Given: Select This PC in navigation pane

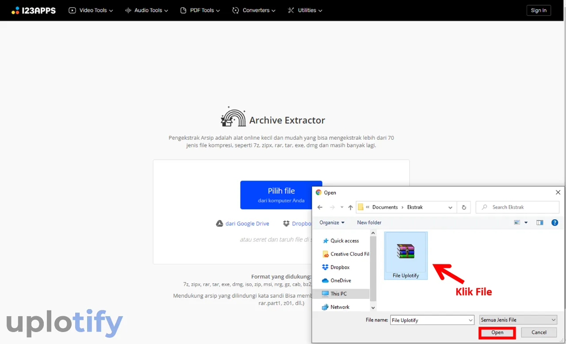Looking at the screenshot, I should pyautogui.click(x=341, y=294).
